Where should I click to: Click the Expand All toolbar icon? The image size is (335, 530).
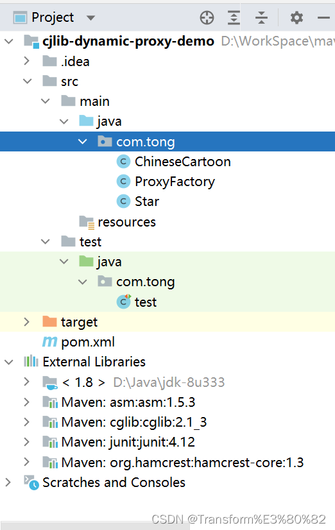pyautogui.click(x=234, y=17)
